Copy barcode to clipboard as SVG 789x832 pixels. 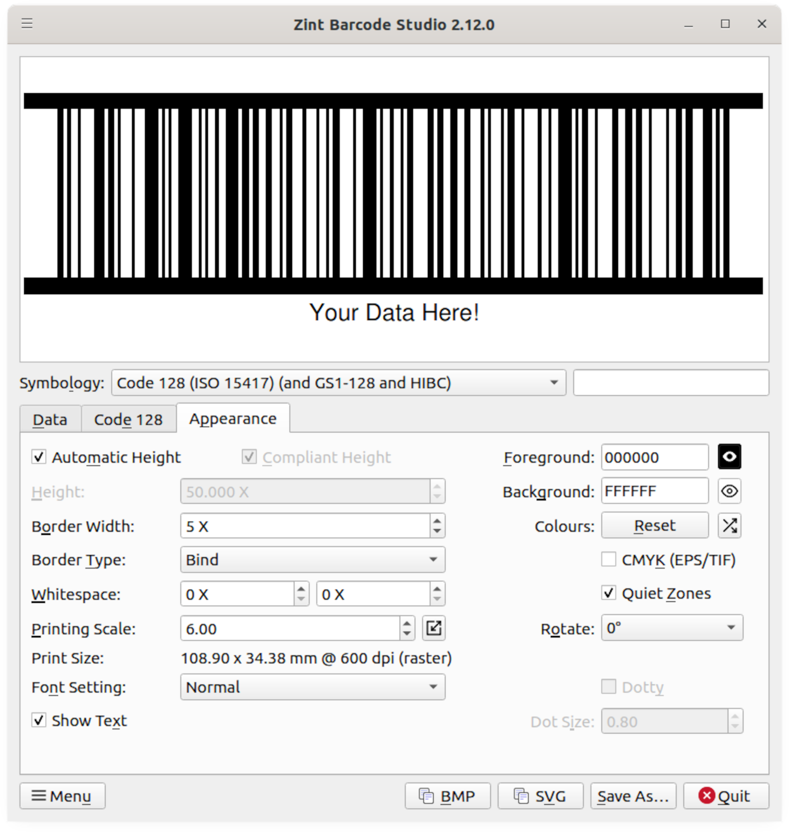[540, 796]
